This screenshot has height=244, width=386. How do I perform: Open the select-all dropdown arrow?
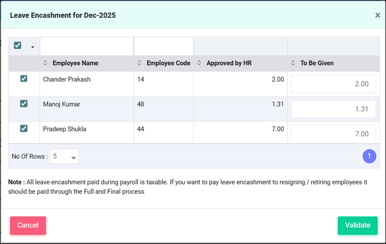32,47
